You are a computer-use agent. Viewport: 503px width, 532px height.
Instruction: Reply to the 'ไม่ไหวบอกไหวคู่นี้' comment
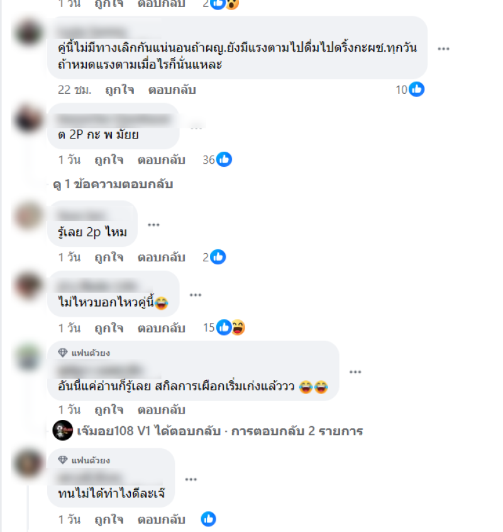[x=162, y=328]
